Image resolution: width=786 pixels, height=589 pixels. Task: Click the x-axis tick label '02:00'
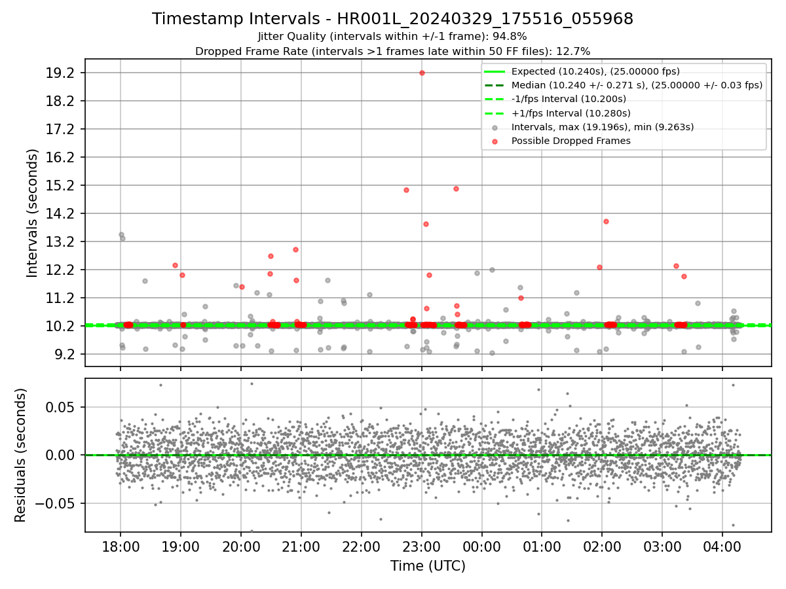pyautogui.click(x=602, y=546)
